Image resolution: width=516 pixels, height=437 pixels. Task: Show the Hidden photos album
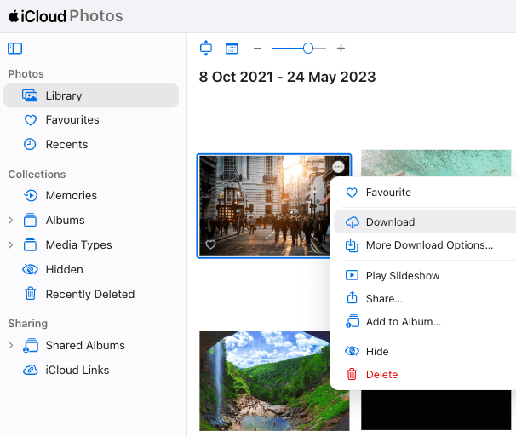point(64,270)
